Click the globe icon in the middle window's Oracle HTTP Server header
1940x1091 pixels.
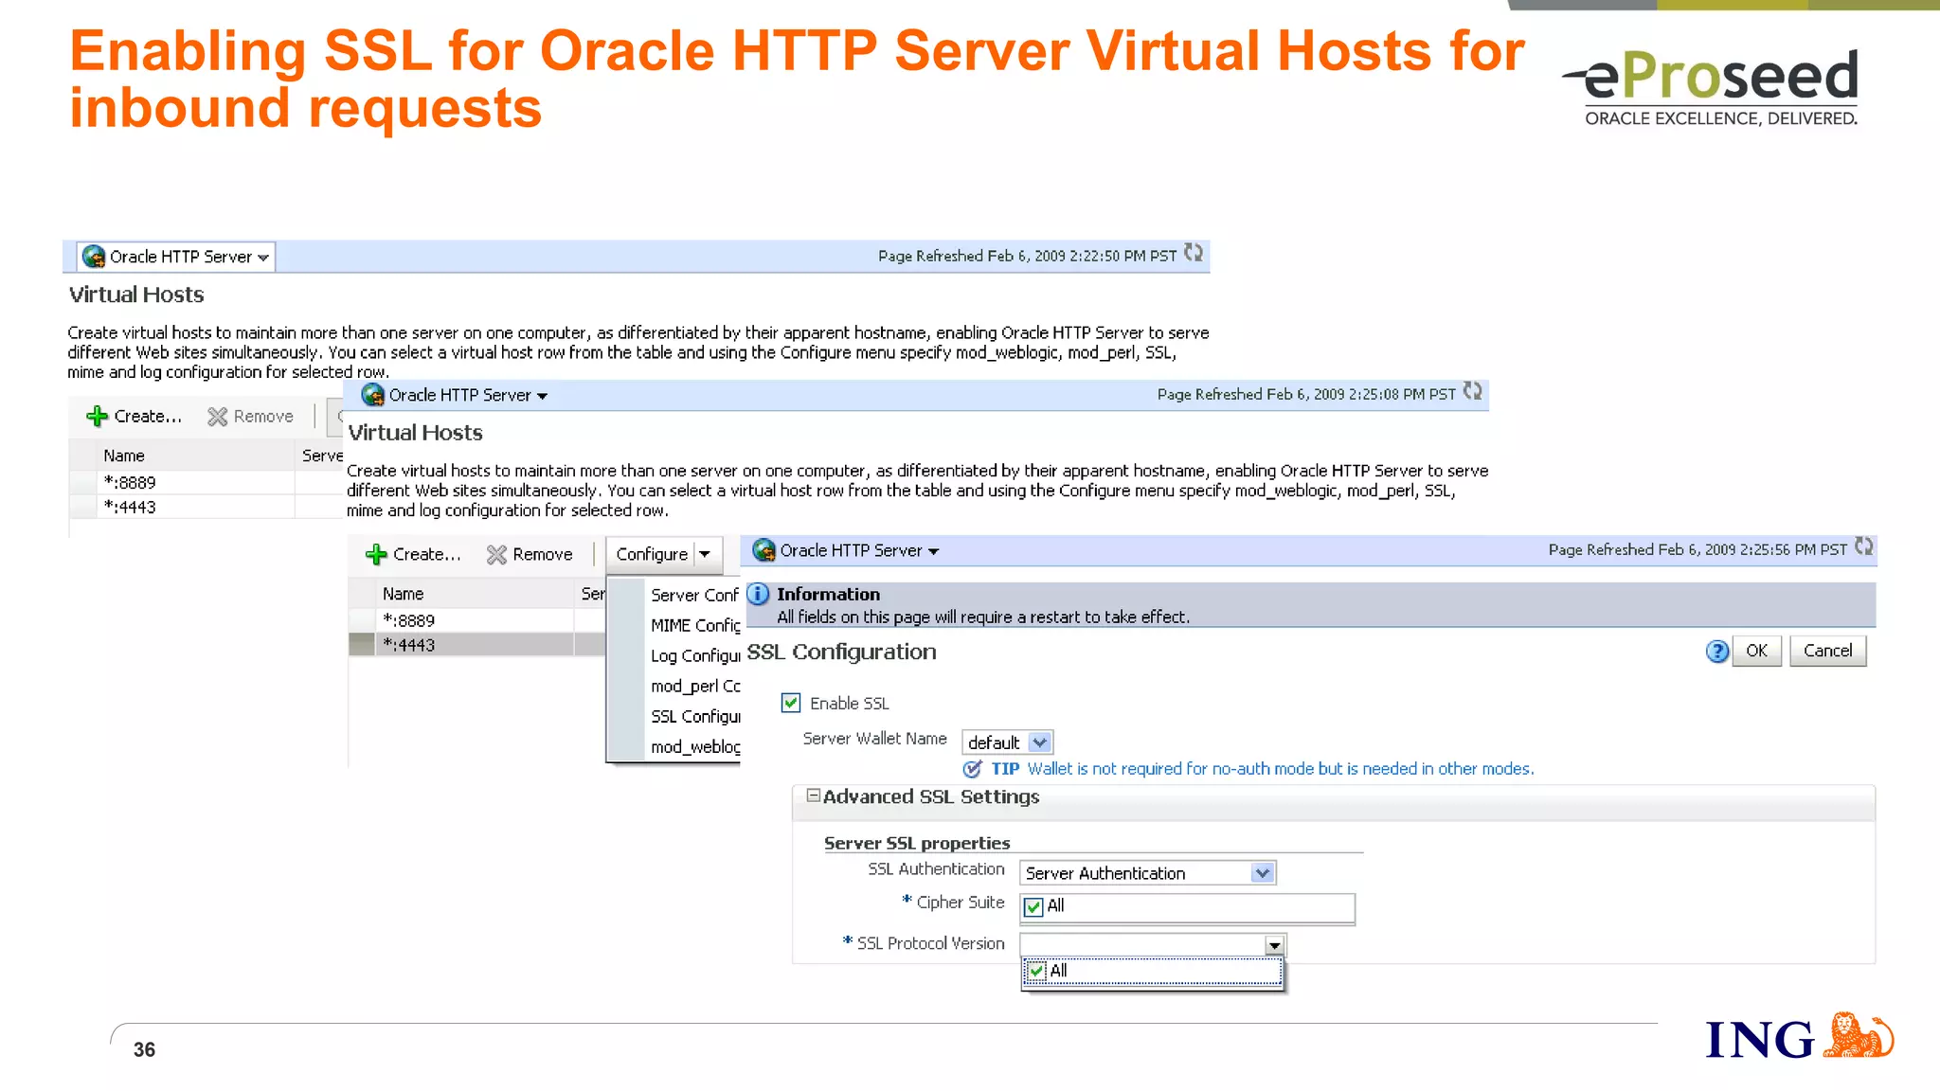373,395
